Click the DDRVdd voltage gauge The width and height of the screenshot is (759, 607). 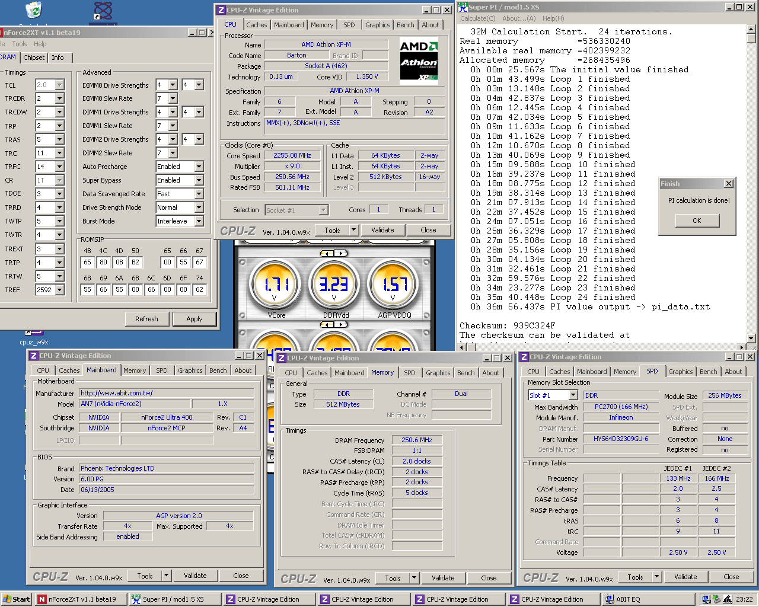coord(334,285)
